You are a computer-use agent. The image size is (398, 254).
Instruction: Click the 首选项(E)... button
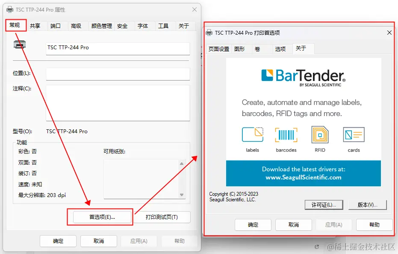pyautogui.click(x=102, y=217)
